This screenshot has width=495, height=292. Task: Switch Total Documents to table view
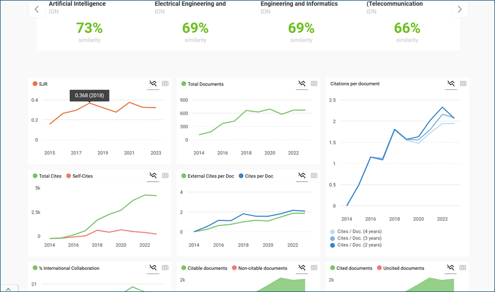coord(314,84)
